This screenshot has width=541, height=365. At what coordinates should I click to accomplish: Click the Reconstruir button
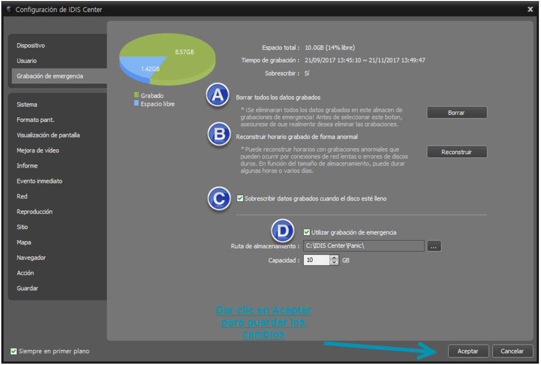457,152
